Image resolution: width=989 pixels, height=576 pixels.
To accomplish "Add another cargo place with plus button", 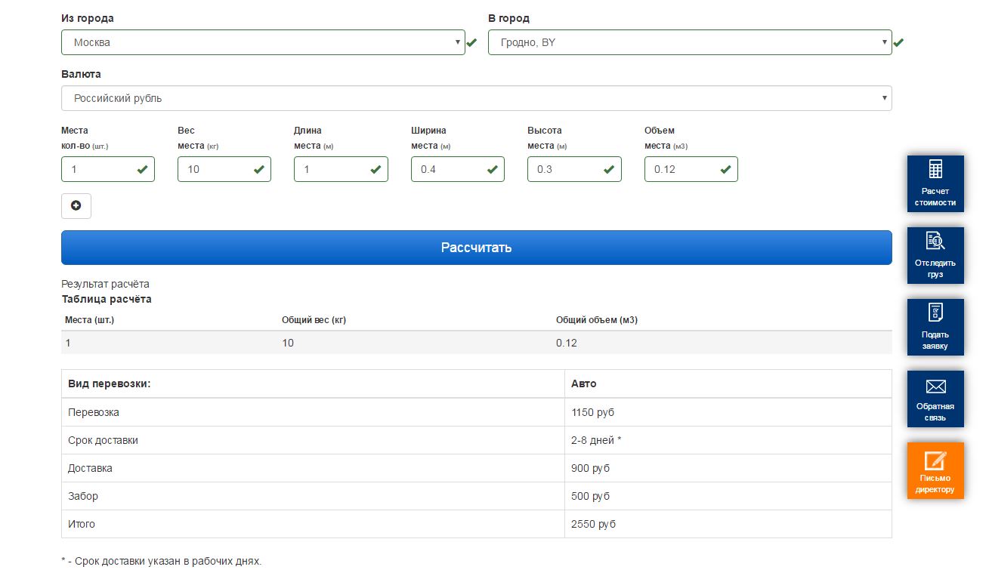I will click(x=76, y=206).
